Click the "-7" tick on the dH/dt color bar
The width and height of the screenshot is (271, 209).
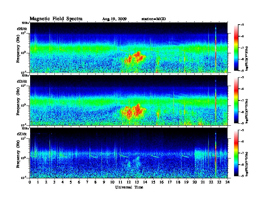pyautogui.click(x=242, y=48)
